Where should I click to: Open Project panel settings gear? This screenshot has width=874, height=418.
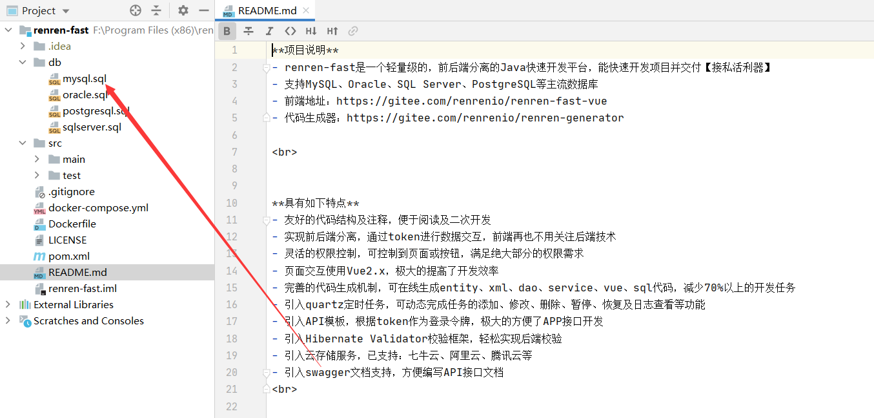183,10
